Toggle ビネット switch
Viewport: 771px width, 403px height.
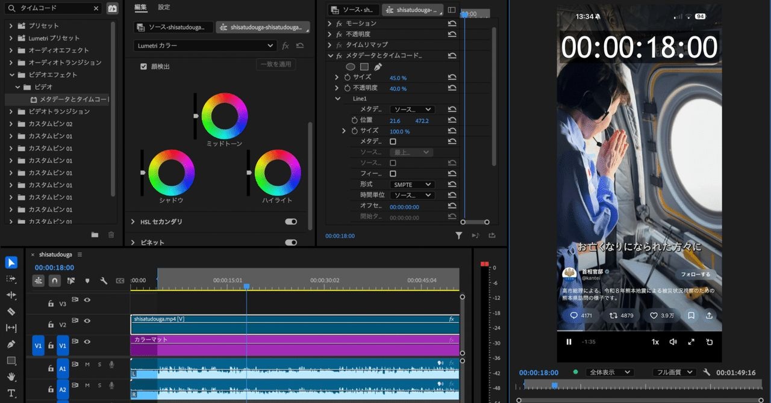tap(291, 242)
